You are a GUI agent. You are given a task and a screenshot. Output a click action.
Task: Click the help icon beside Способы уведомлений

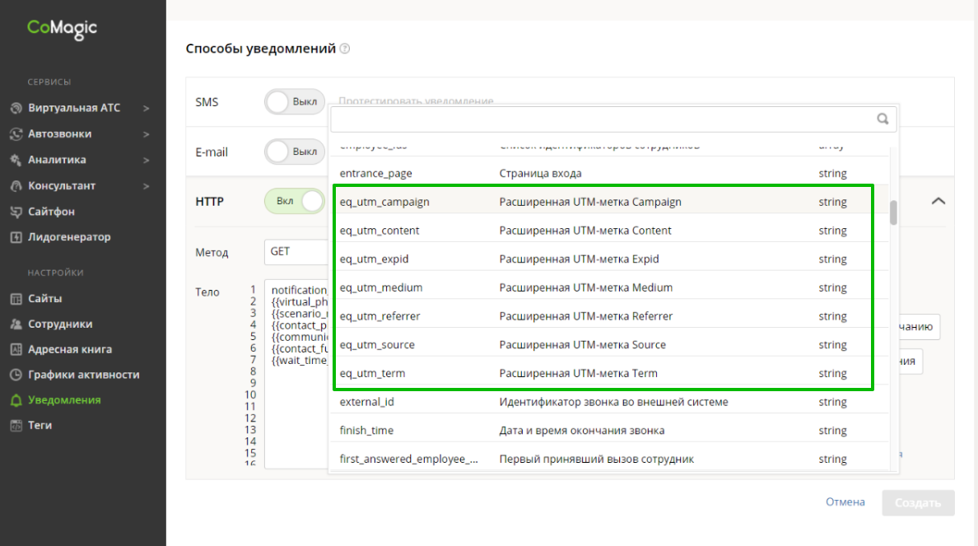point(345,49)
